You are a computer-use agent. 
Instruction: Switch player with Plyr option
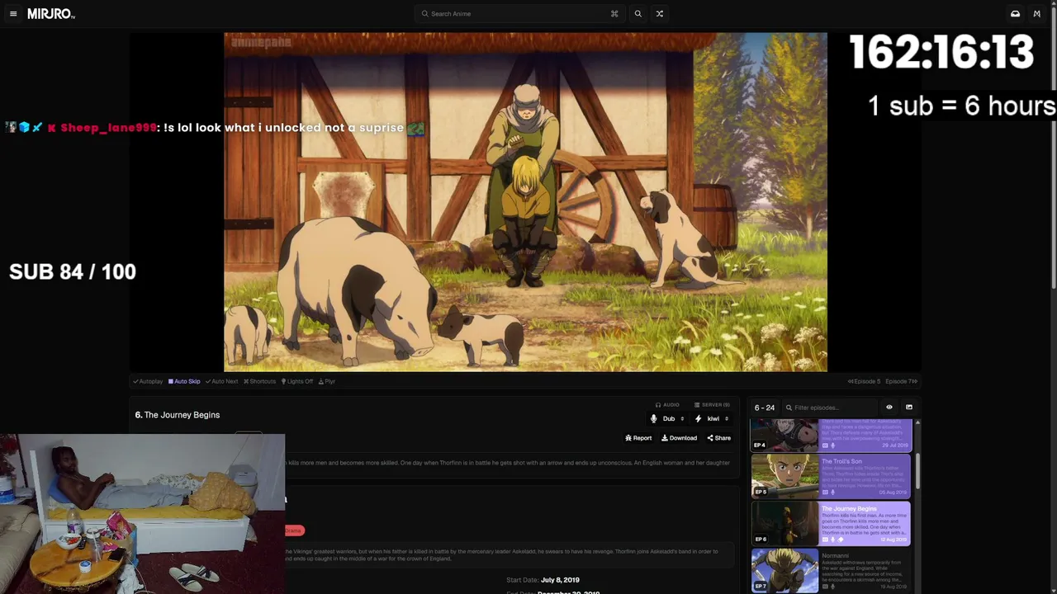coord(327,381)
